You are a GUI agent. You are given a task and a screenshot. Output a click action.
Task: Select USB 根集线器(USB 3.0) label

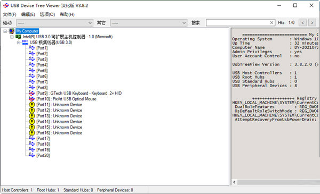pyautogui.click(x=51, y=43)
